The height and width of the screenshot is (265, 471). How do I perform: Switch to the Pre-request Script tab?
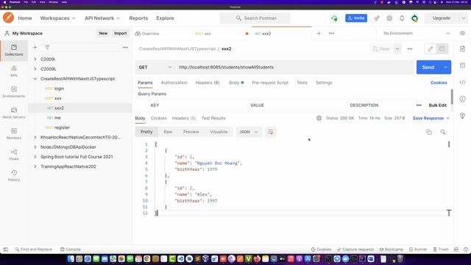click(270, 82)
